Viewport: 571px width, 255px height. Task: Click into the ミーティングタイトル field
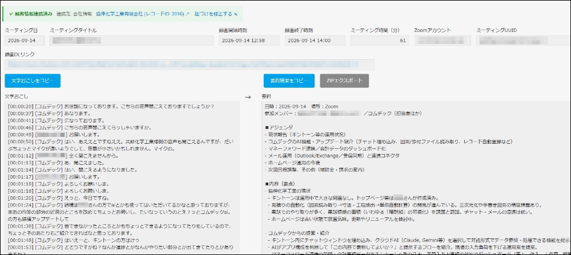click(x=131, y=41)
